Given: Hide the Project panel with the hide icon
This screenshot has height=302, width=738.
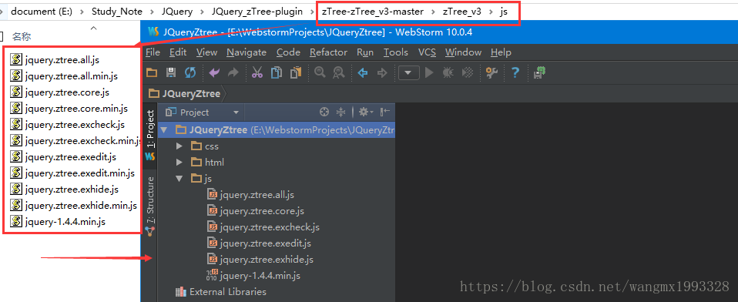Looking at the screenshot, I should 385,112.
